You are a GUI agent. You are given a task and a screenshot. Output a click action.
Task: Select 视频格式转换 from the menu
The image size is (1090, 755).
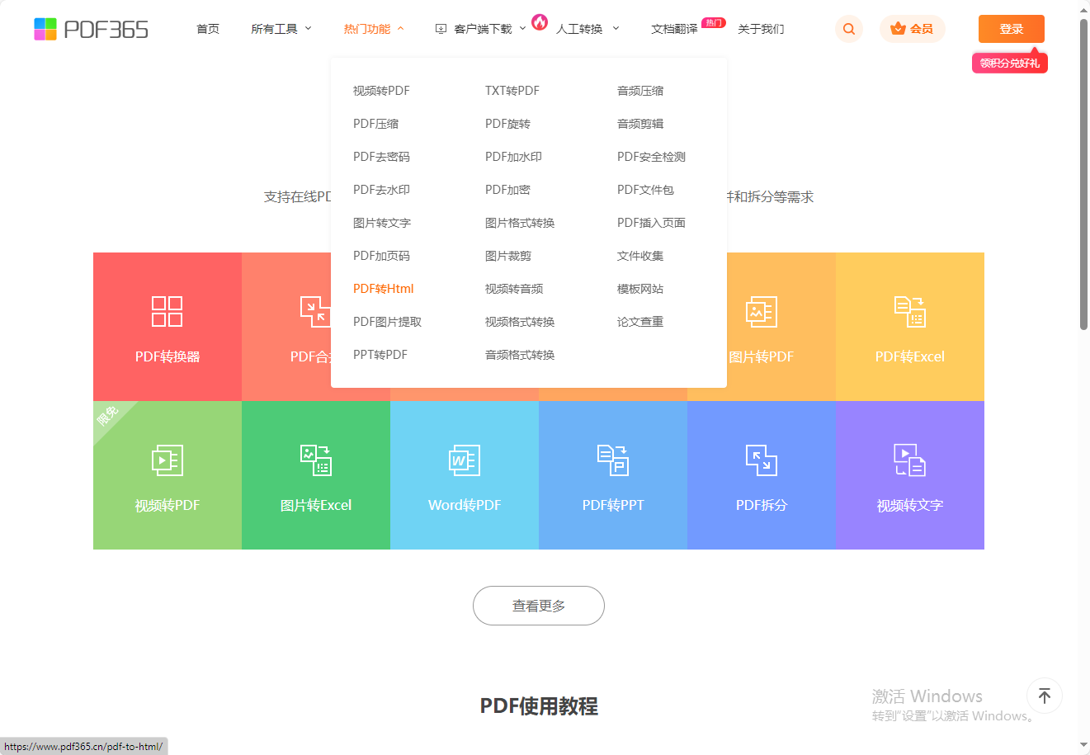(x=519, y=322)
